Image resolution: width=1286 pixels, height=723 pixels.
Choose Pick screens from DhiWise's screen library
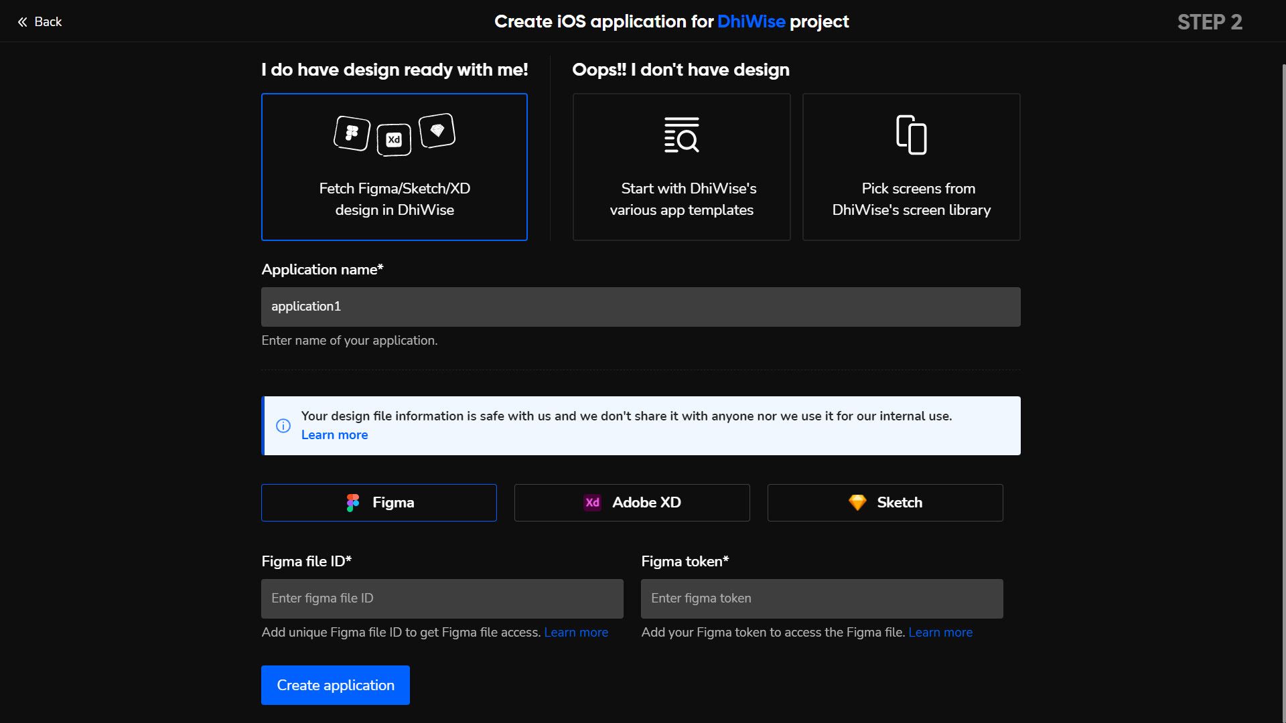click(x=911, y=198)
